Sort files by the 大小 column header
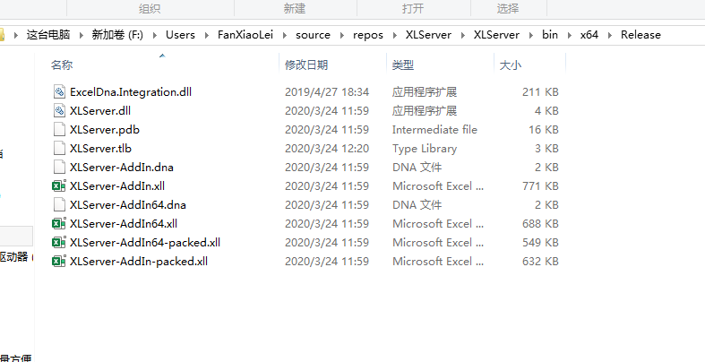The image size is (705, 362). tap(511, 65)
